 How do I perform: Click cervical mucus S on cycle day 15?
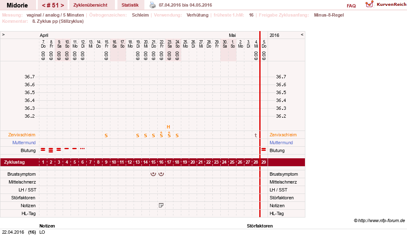[x=154, y=136]
